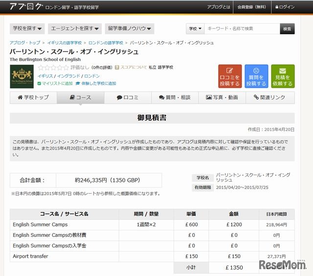Switch to the 口コミ tab
The height and width of the screenshot is (276, 313).
coord(128,98)
